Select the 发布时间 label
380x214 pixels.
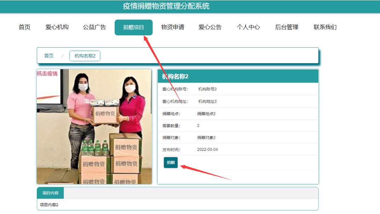click(171, 150)
